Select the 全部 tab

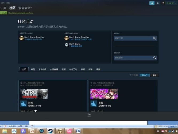coord(24,69)
